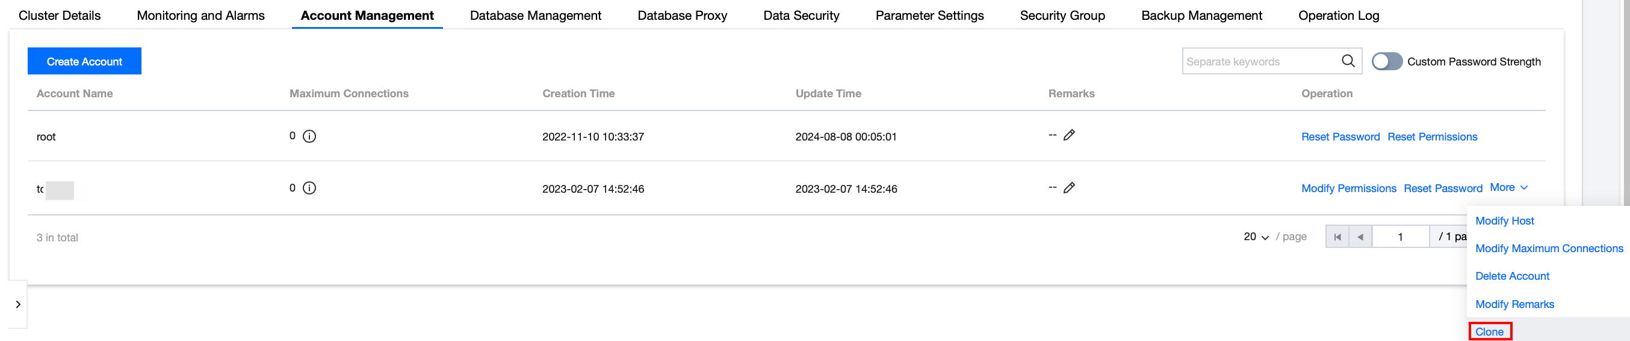Expand the left sidebar arrow
Screen dimensions: 1630x341
tap(17, 304)
